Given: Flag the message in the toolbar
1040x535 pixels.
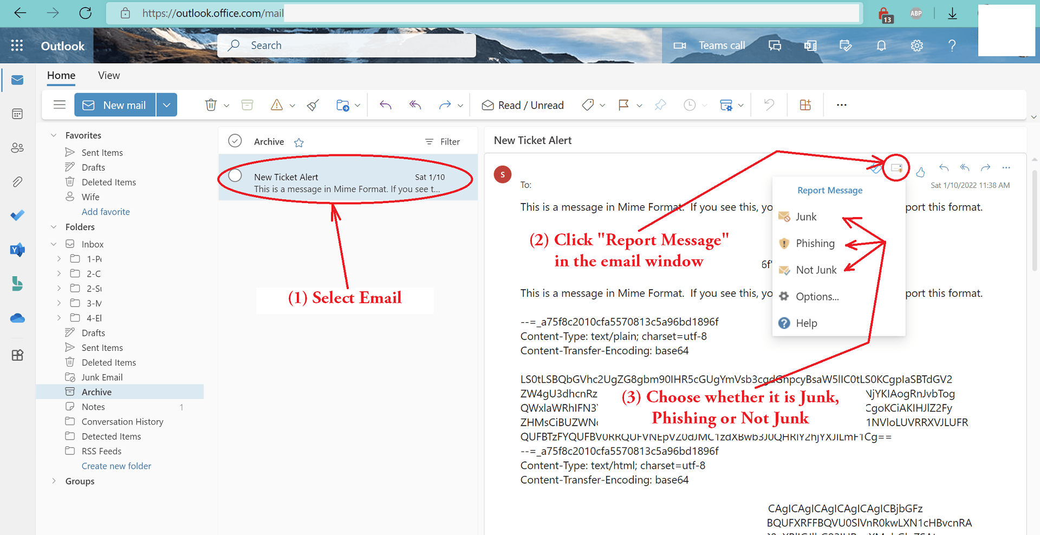Looking at the screenshot, I should (623, 105).
